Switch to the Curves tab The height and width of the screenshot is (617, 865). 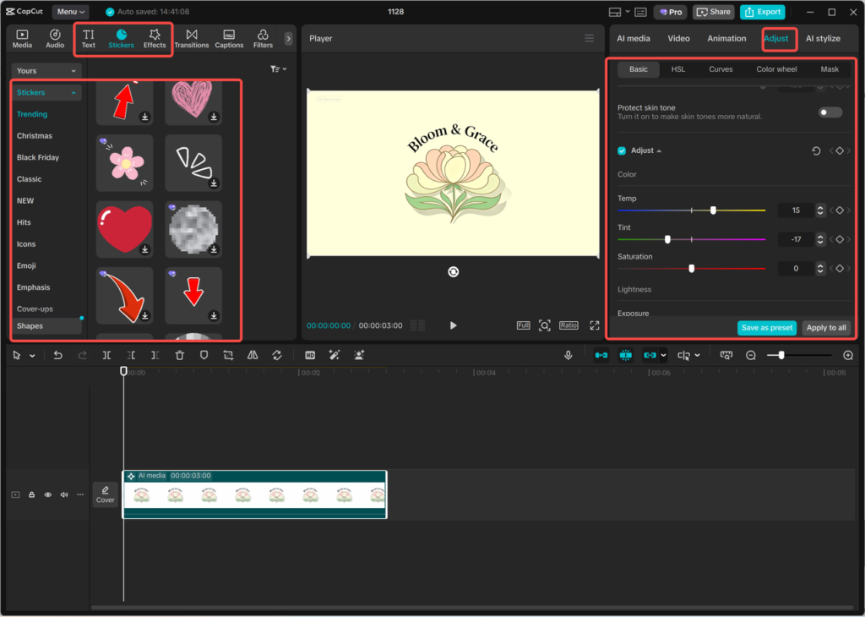point(721,69)
